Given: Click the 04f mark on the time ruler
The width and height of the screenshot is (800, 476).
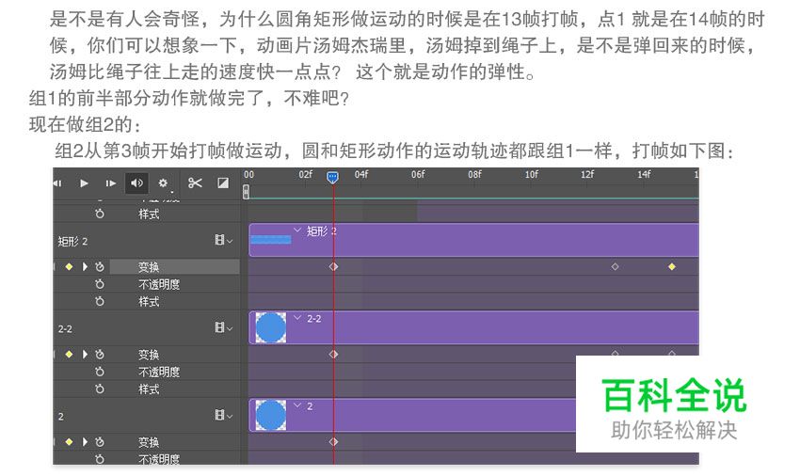Looking at the screenshot, I should tap(361, 174).
